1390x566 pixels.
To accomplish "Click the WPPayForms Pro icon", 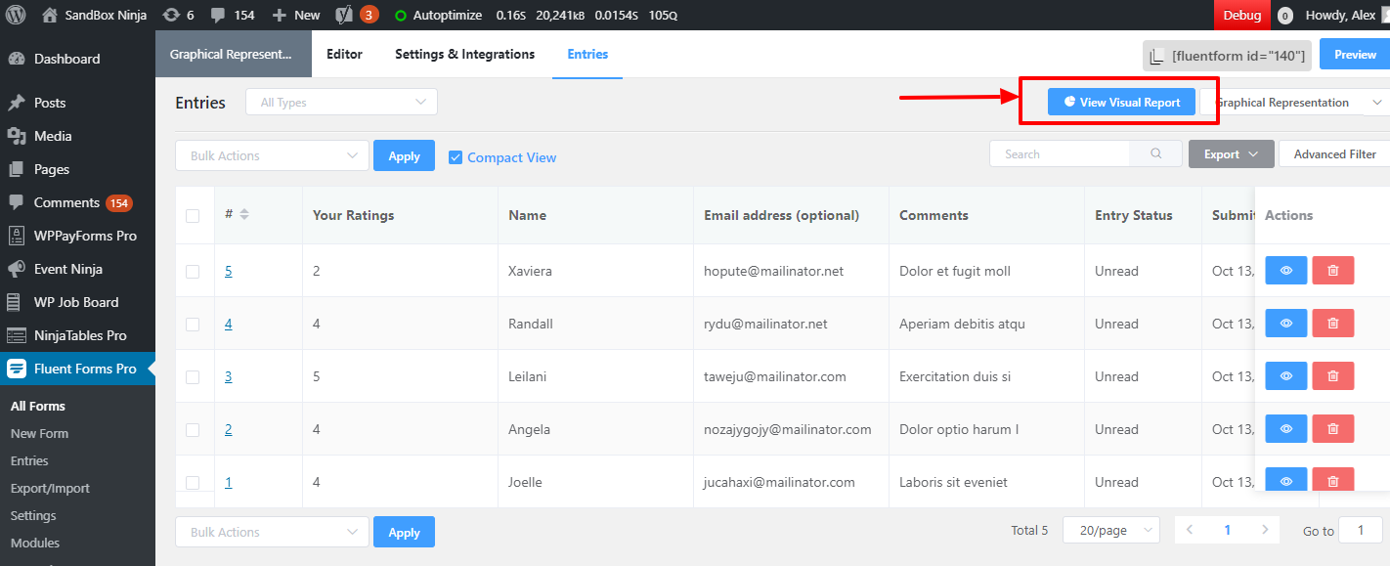I will click(17, 236).
